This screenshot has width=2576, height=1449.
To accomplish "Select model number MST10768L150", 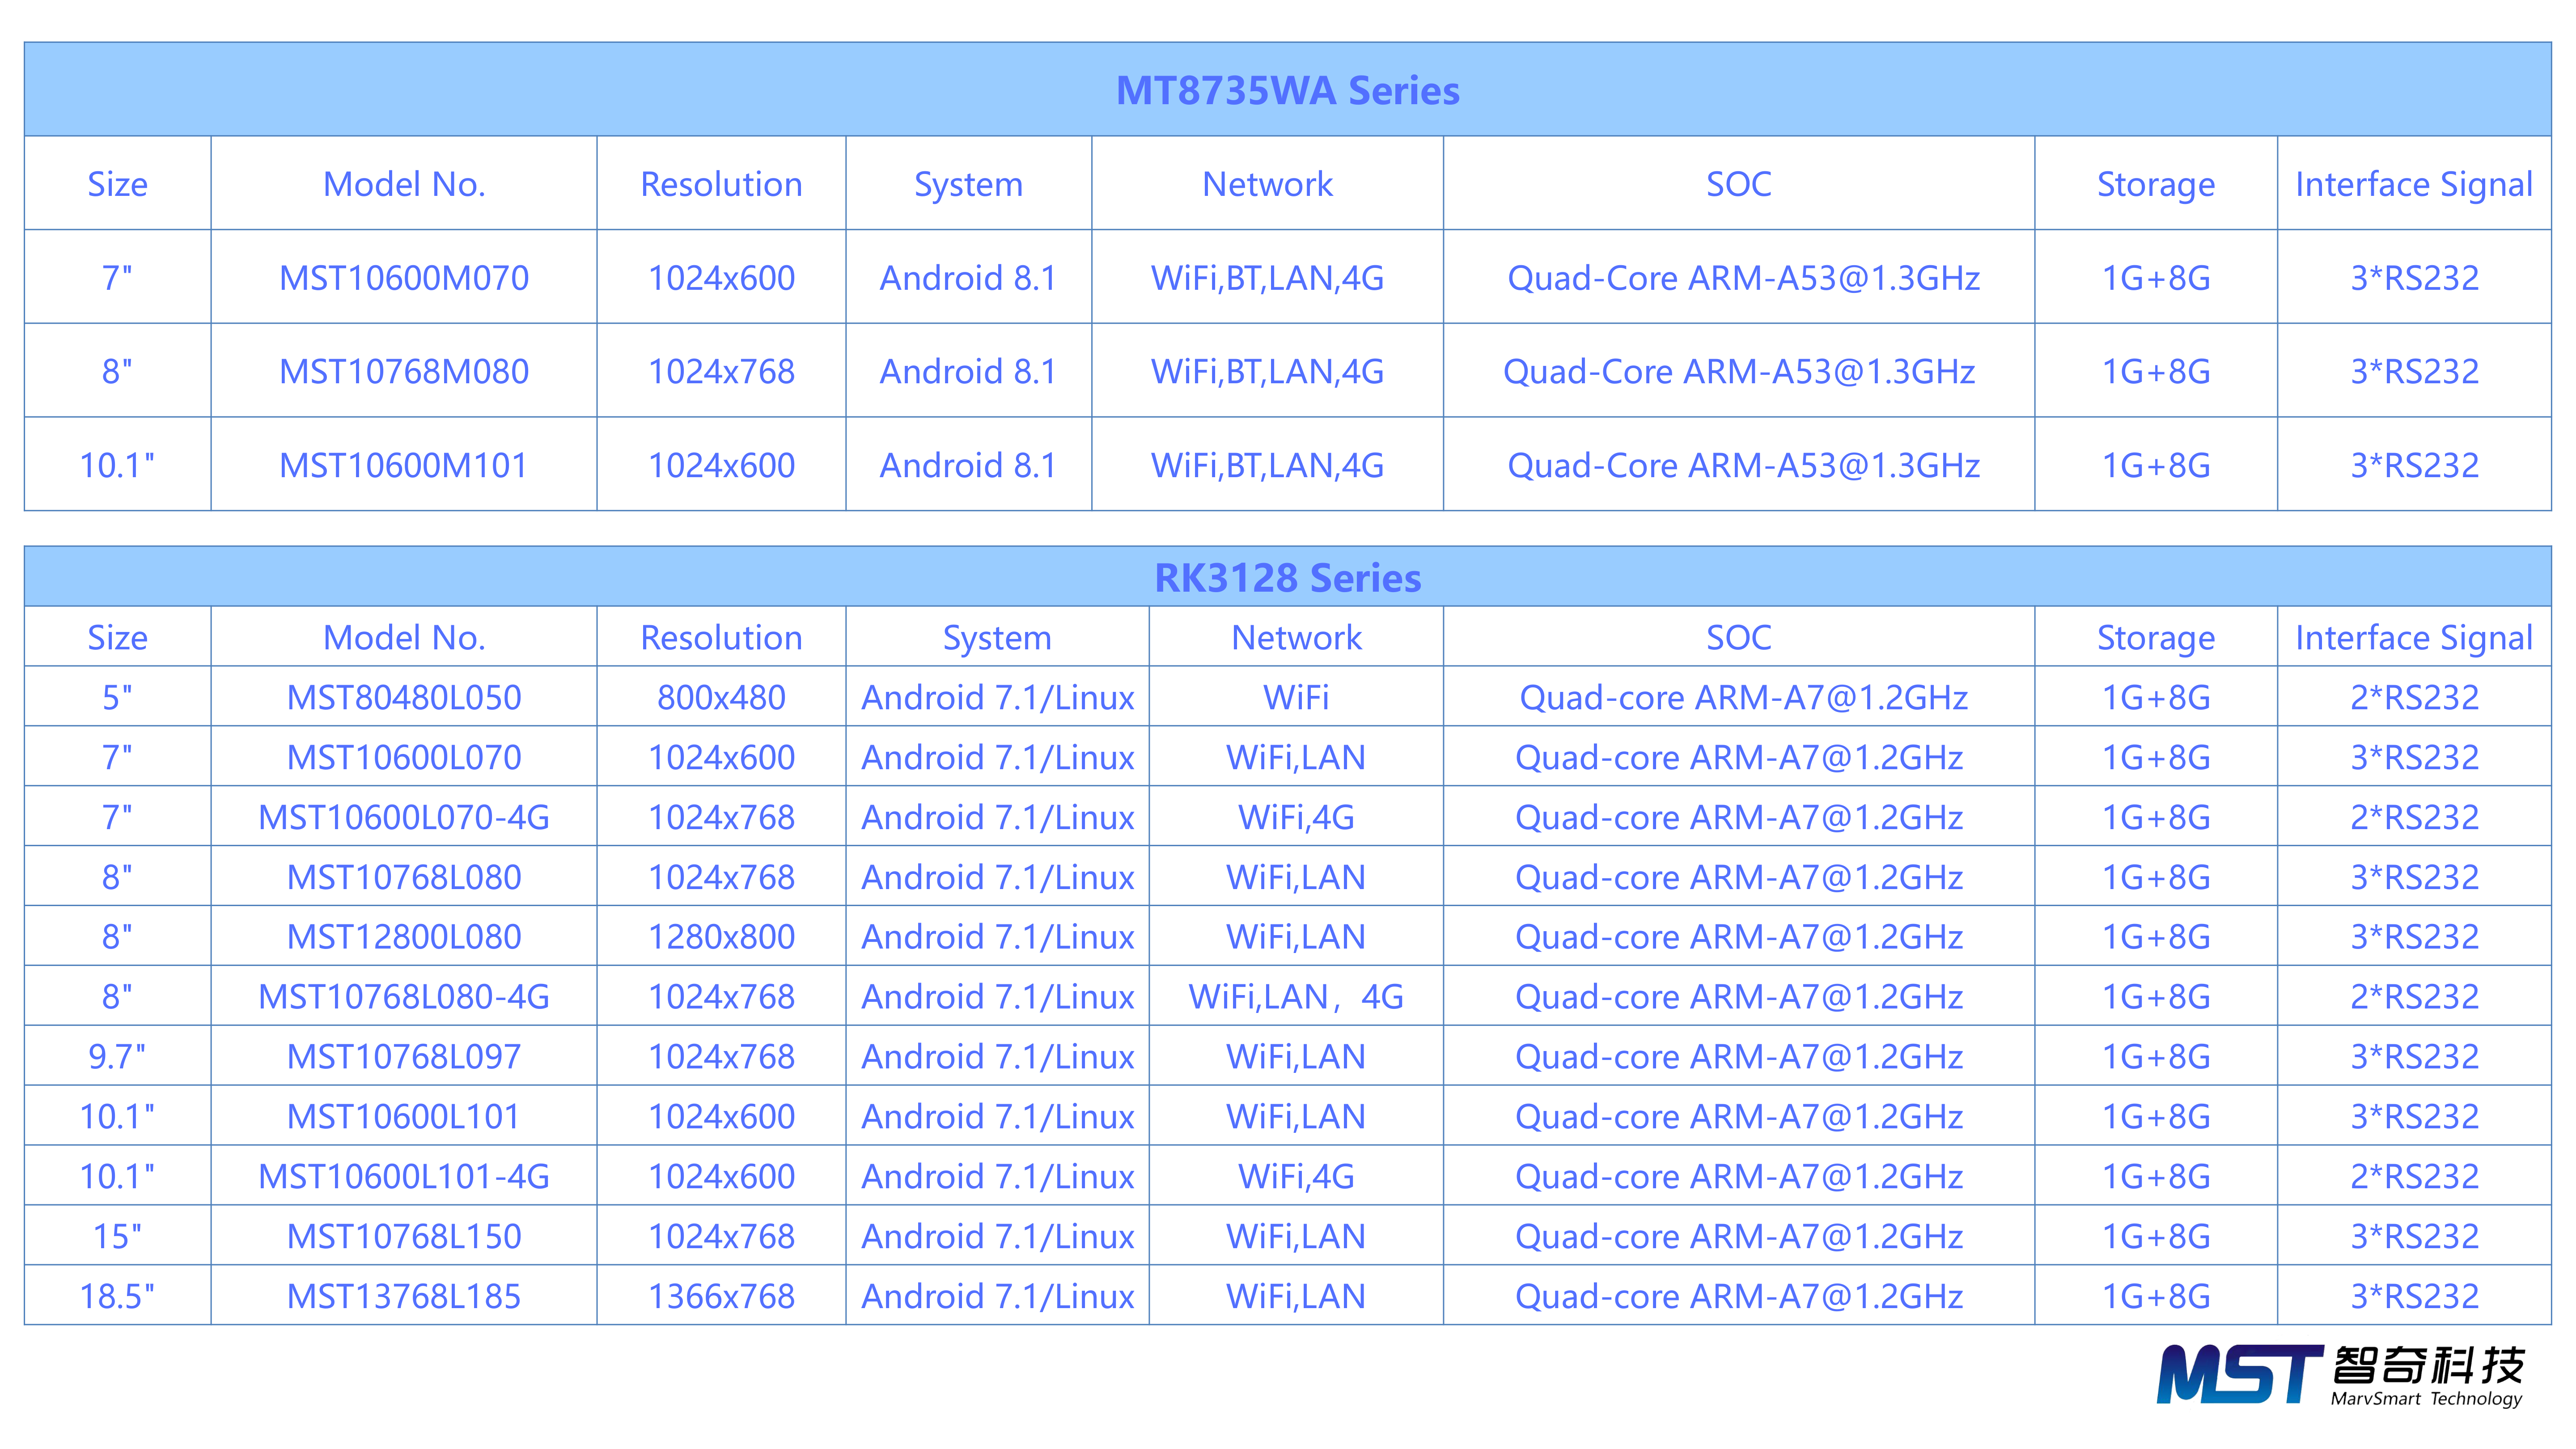I will 404,1237.
